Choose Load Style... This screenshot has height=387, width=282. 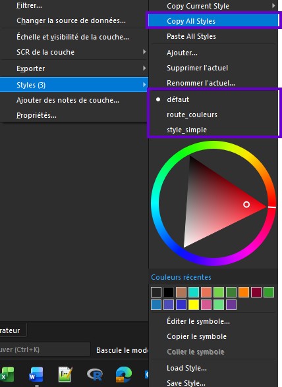[213, 368]
